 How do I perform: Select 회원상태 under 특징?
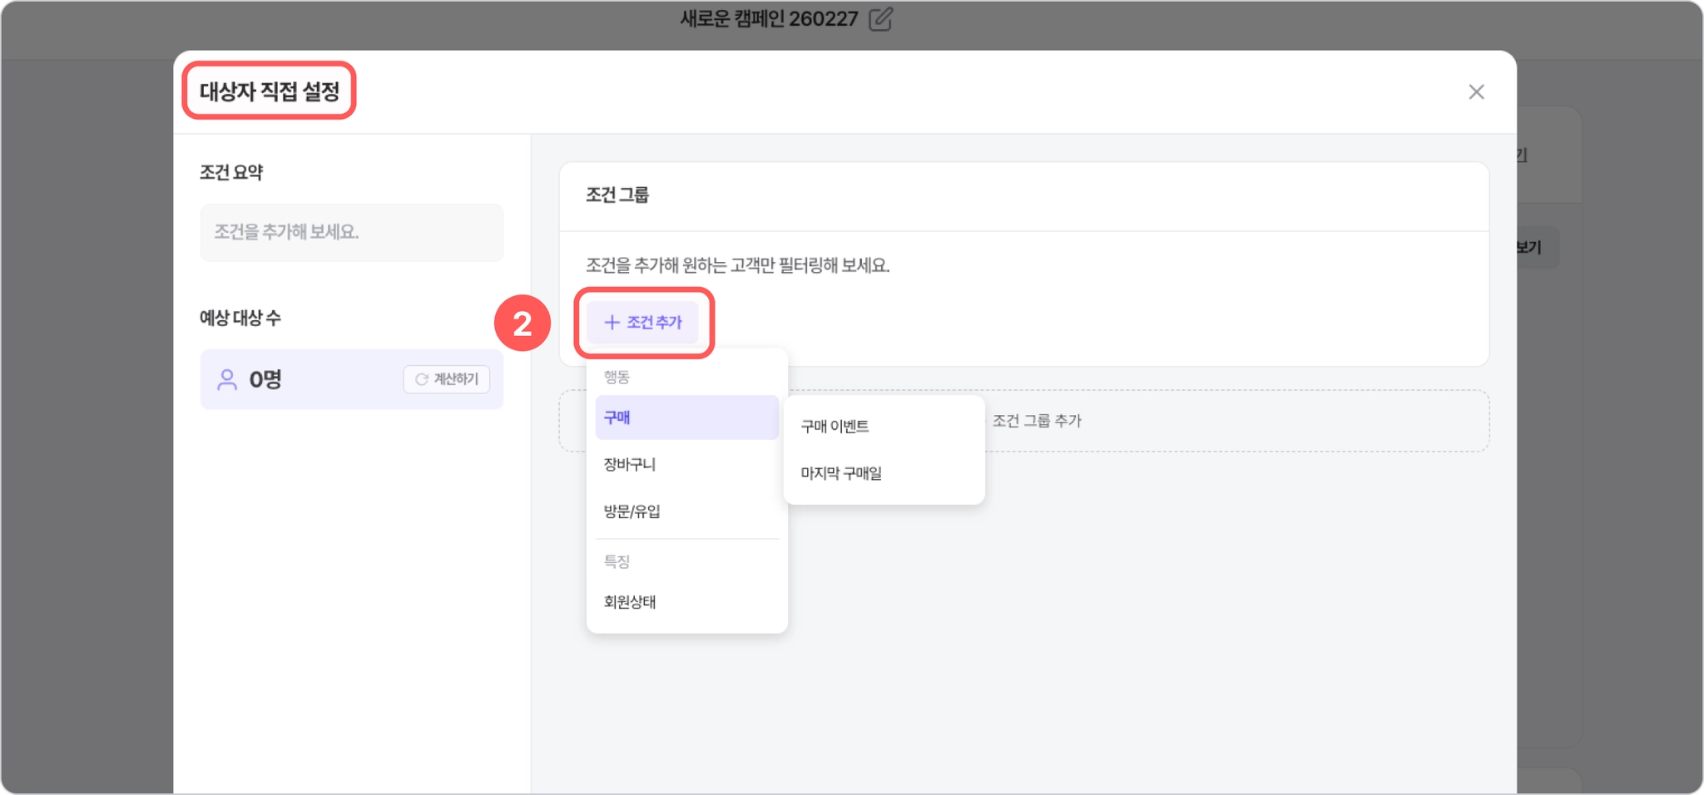[x=687, y=602]
